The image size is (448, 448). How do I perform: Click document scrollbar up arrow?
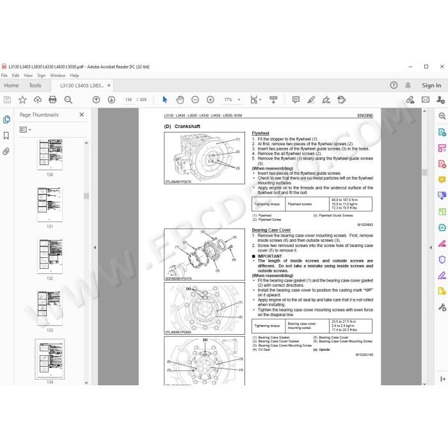tap(424, 111)
